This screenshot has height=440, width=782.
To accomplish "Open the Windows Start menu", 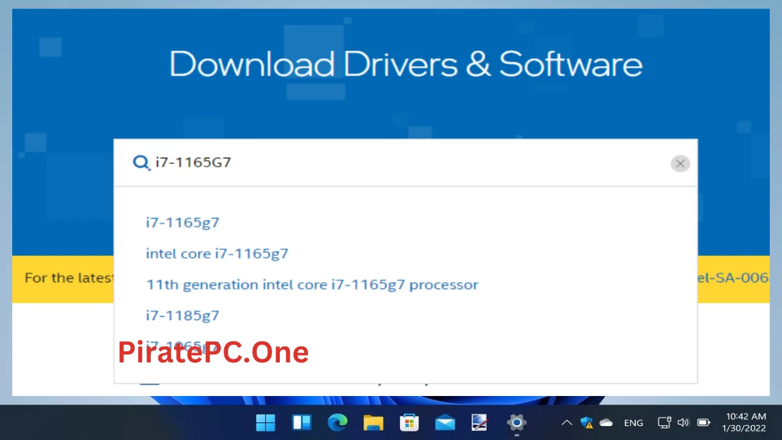I will tap(266, 422).
